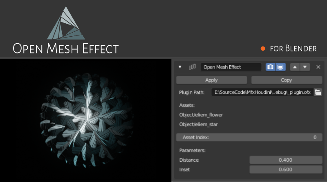The width and height of the screenshot is (327, 182).
Task: Click the Apply button
Action: [x=212, y=80]
